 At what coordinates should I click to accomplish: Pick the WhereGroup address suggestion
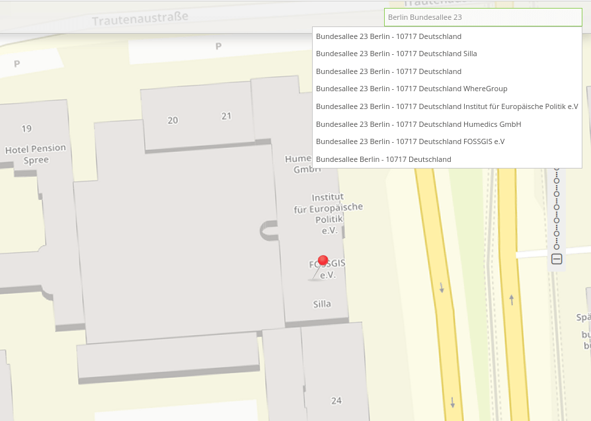pos(411,89)
